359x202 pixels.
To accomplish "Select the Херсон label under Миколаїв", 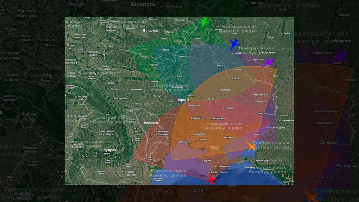I will 204,139.
